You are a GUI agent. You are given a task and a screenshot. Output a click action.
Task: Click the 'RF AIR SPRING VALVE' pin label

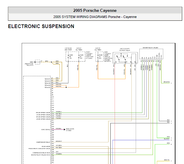click(43, 117)
